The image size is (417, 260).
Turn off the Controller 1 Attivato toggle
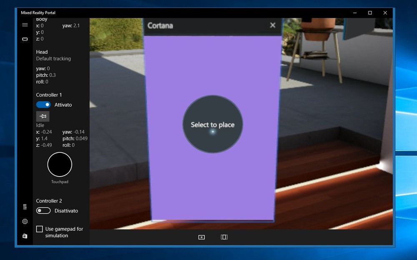(43, 105)
